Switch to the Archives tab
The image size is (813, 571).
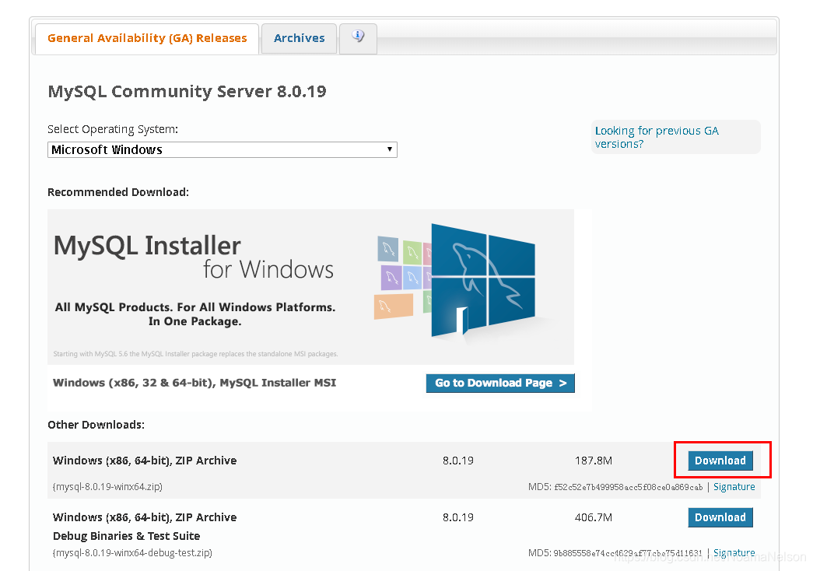300,38
